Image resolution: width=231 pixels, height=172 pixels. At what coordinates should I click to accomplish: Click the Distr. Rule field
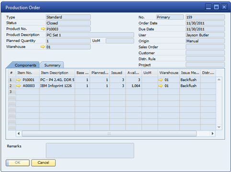(x=205, y=59)
